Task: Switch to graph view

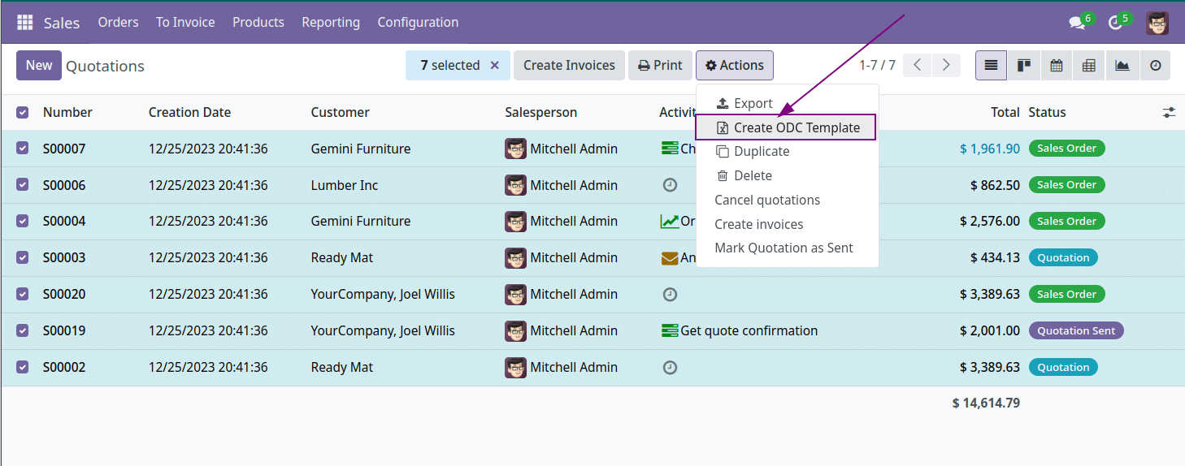Action: tap(1122, 66)
